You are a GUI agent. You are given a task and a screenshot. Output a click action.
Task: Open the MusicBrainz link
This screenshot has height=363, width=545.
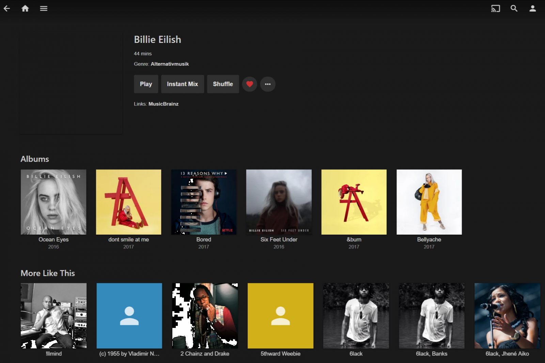tap(163, 104)
